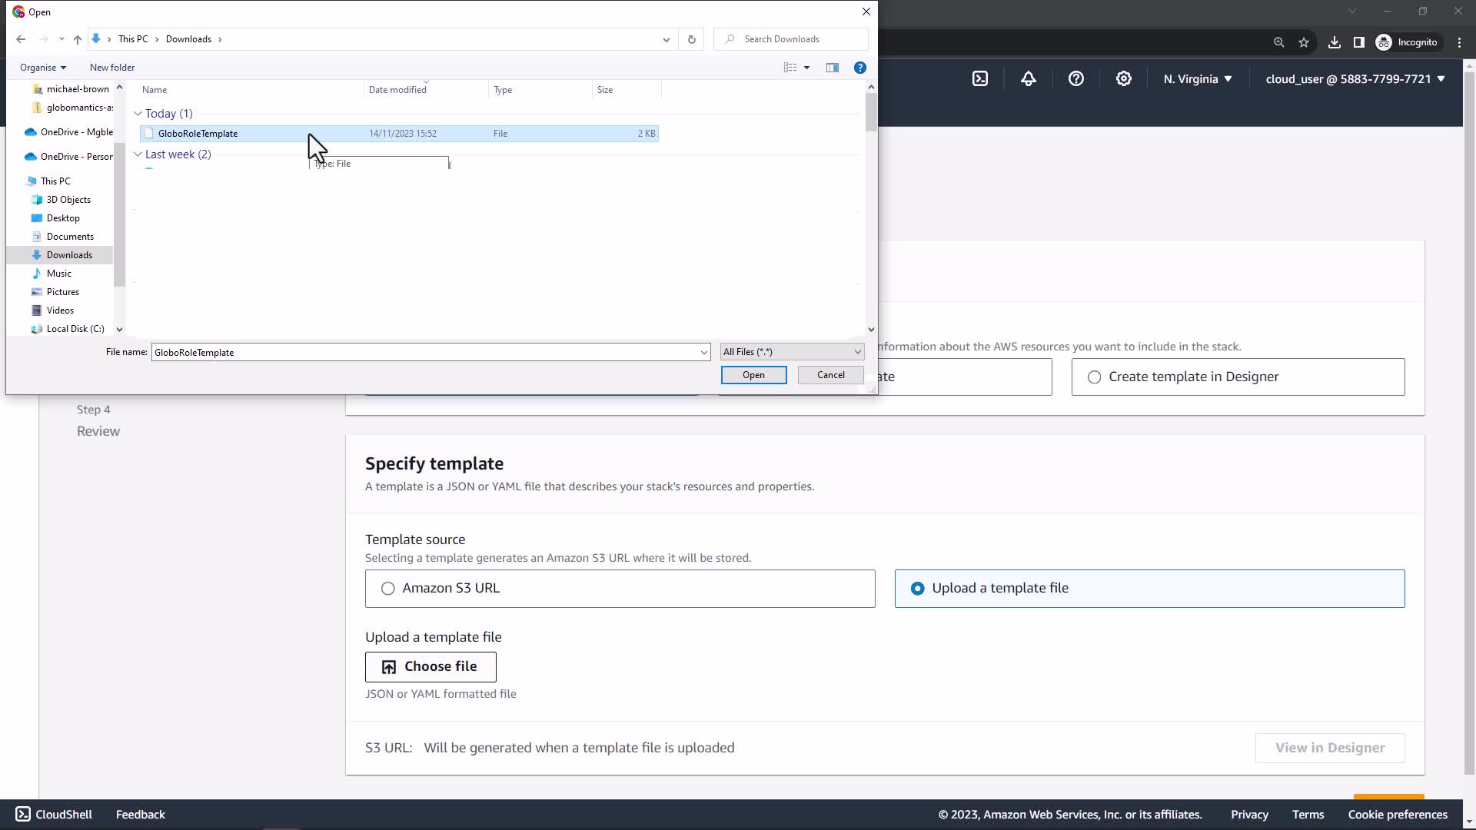Collapse the Last week file group
Viewport: 1476px width, 830px height.
tap(138, 154)
